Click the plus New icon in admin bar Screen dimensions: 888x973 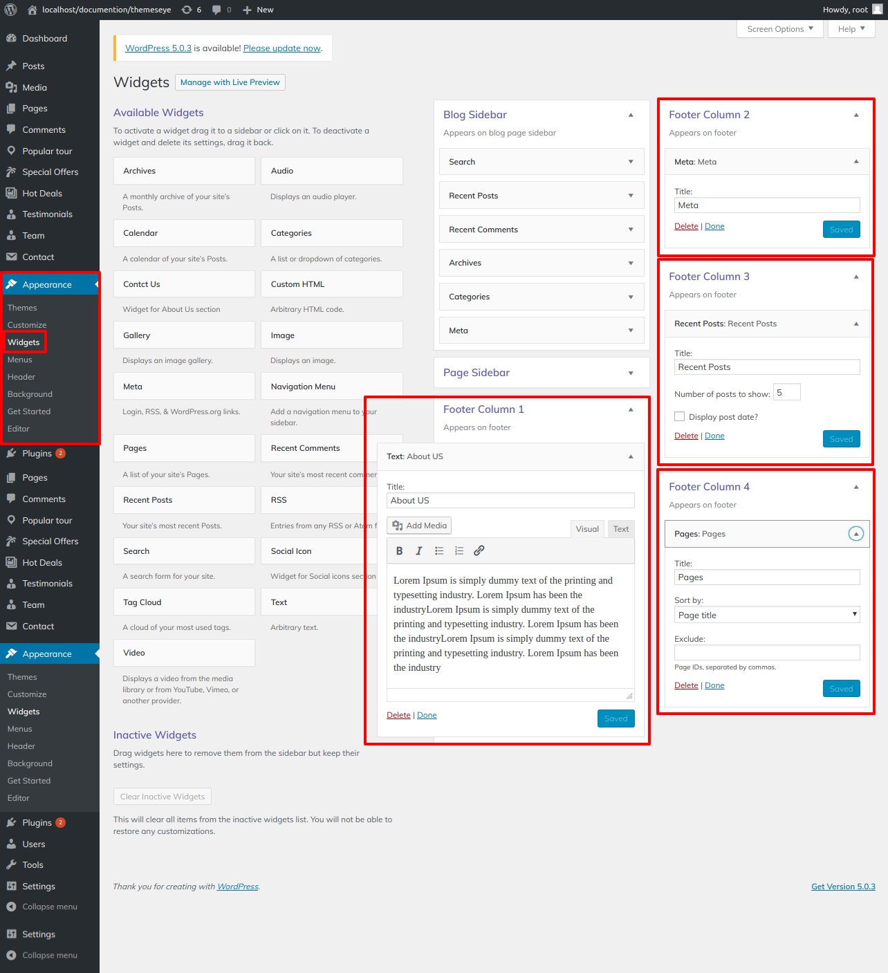(x=247, y=10)
